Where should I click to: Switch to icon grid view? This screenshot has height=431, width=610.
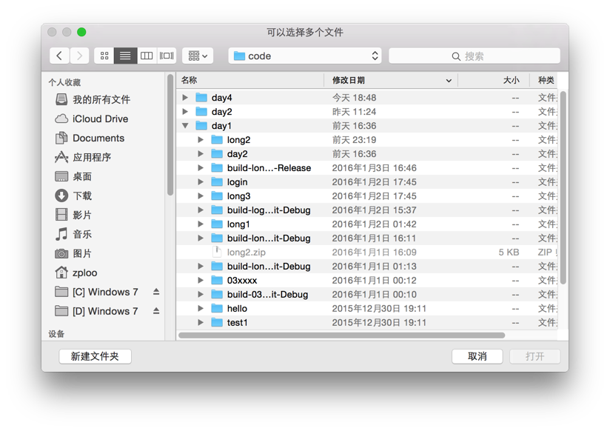click(x=104, y=56)
